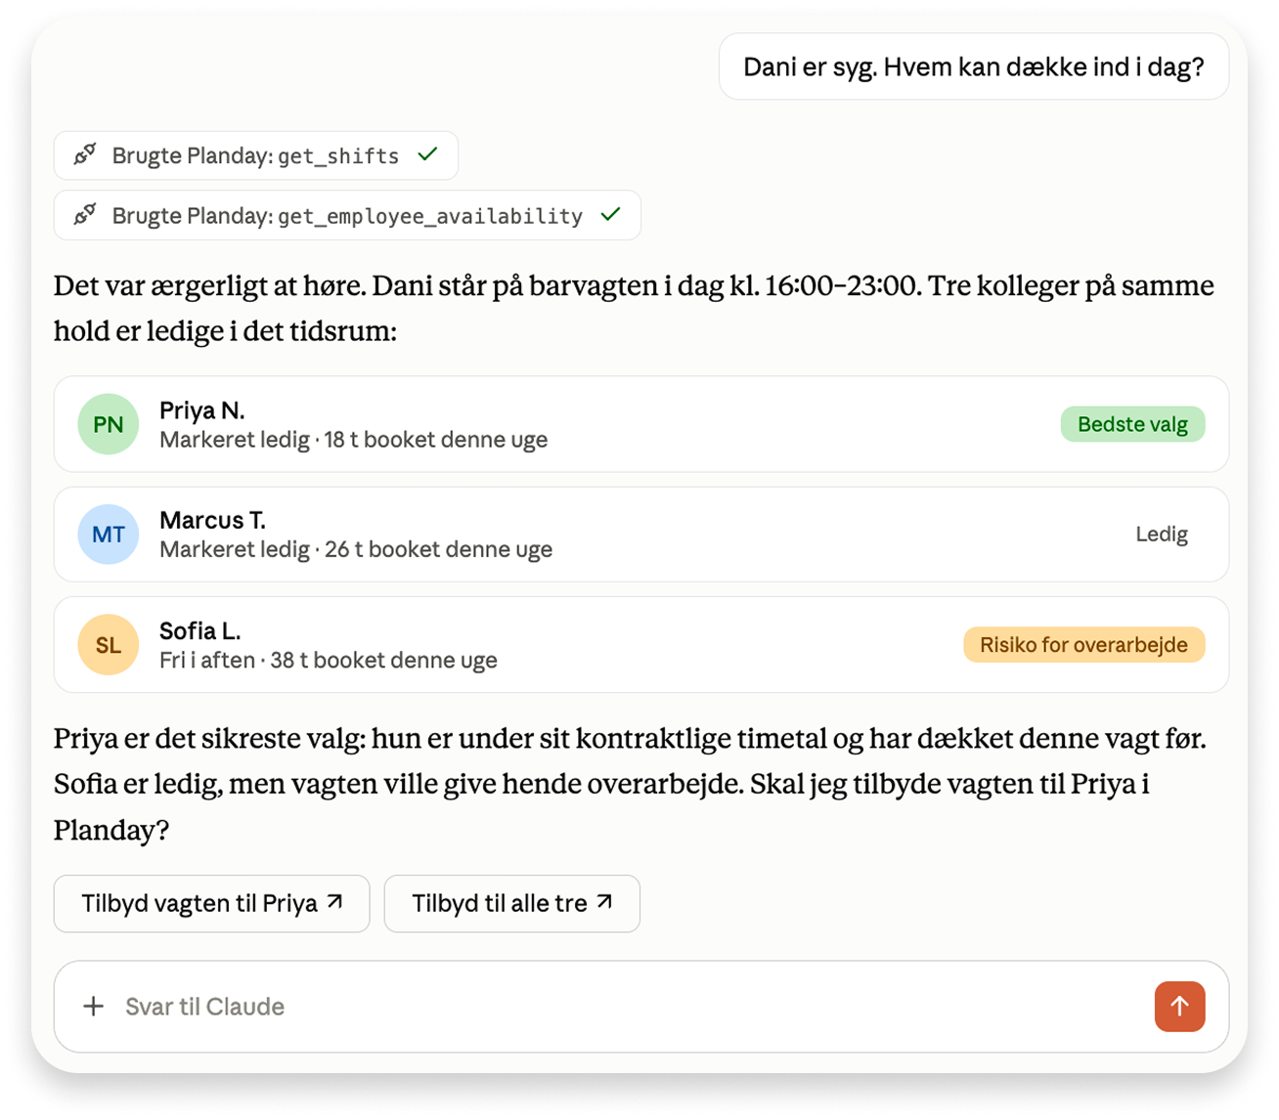Click the plug icon beside get_shifts
This screenshot has height=1120, width=1279.
click(x=86, y=154)
